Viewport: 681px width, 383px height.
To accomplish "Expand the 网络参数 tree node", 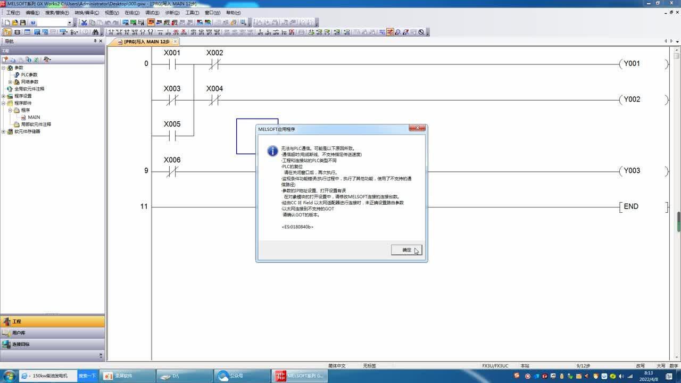I will click(10, 83).
